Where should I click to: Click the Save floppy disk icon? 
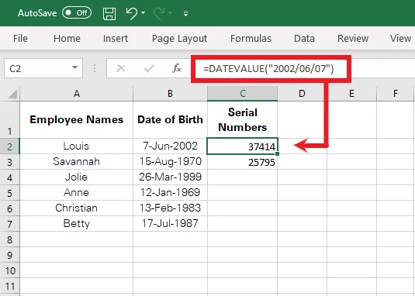click(x=109, y=13)
